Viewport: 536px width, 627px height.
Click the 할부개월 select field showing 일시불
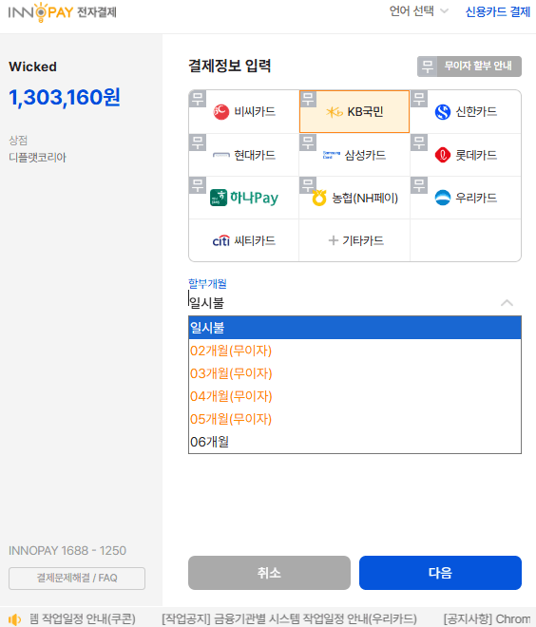pos(354,303)
